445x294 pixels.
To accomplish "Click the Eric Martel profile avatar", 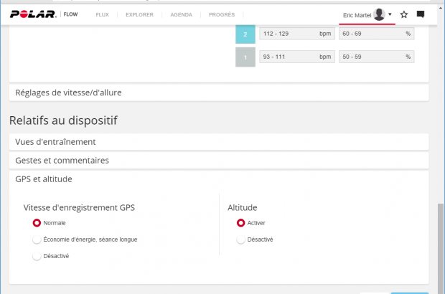I will [x=379, y=14].
